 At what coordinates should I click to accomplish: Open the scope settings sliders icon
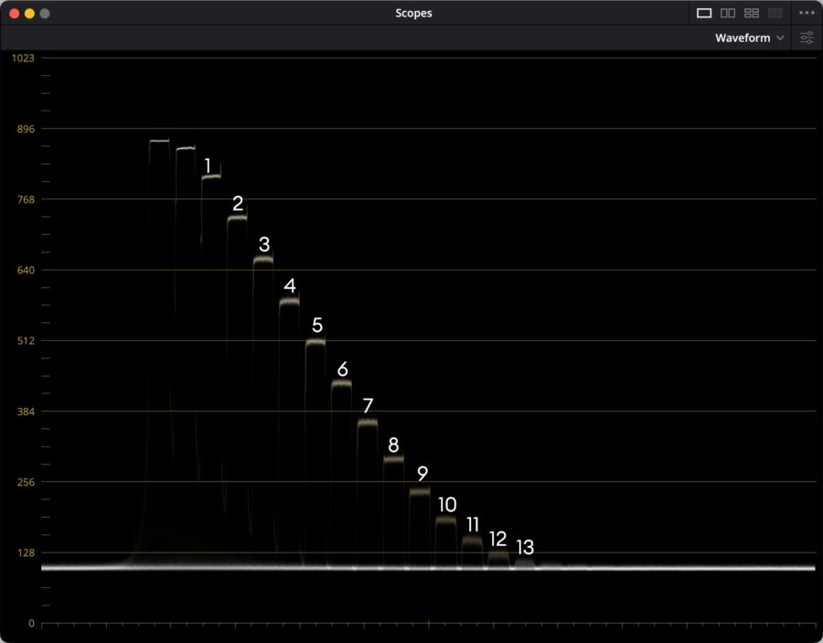point(807,38)
